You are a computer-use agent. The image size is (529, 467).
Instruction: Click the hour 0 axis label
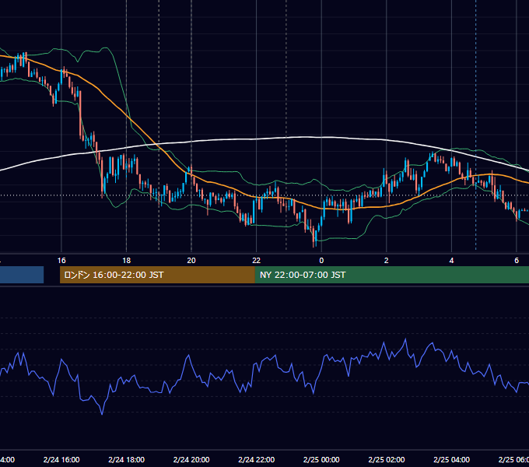[x=321, y=261]
